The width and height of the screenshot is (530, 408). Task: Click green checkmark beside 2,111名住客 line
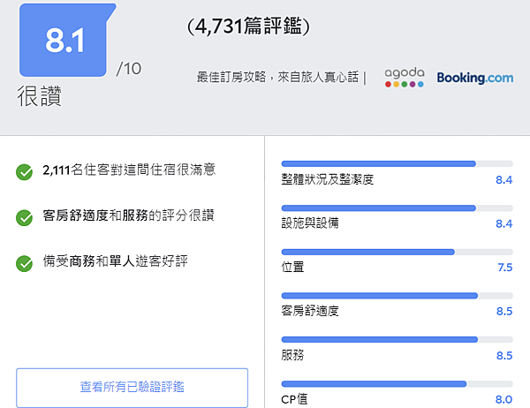click(x=25, y=171)
